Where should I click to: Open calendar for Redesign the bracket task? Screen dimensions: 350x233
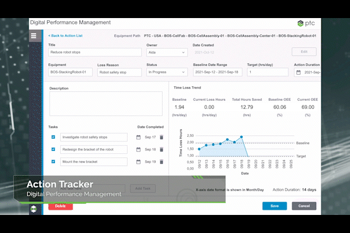pos(138,149)
